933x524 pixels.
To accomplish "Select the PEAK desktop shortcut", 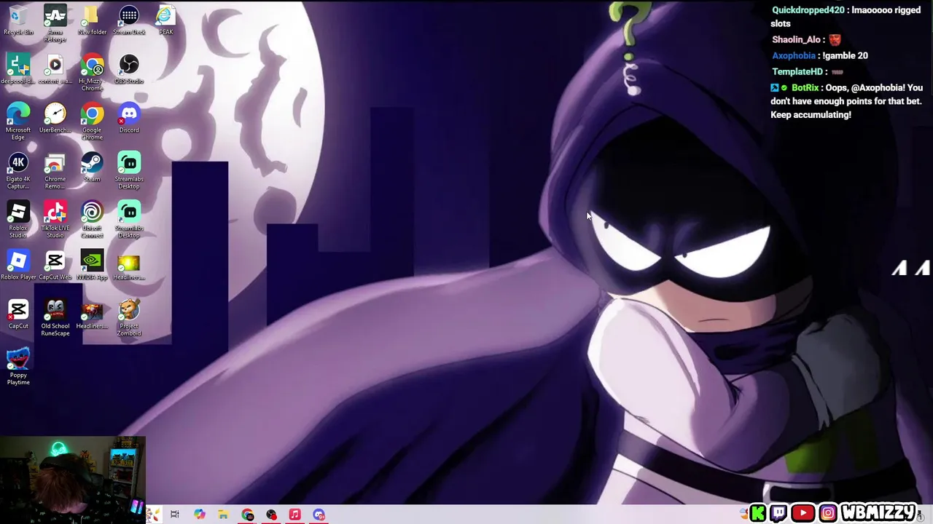I will [x=166, y=20].
